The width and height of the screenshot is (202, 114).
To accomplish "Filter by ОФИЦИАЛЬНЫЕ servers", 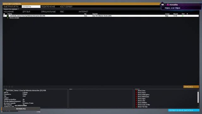I will [48, 12].
